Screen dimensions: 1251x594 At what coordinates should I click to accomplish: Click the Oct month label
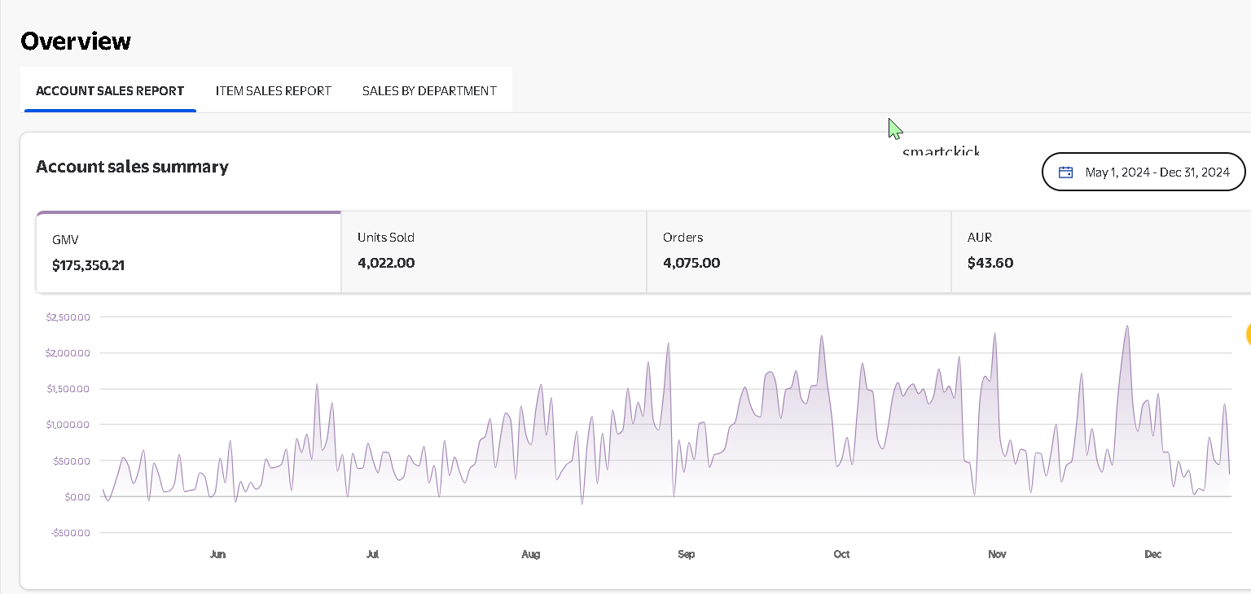pyautogui.click(x=841, y=554)
